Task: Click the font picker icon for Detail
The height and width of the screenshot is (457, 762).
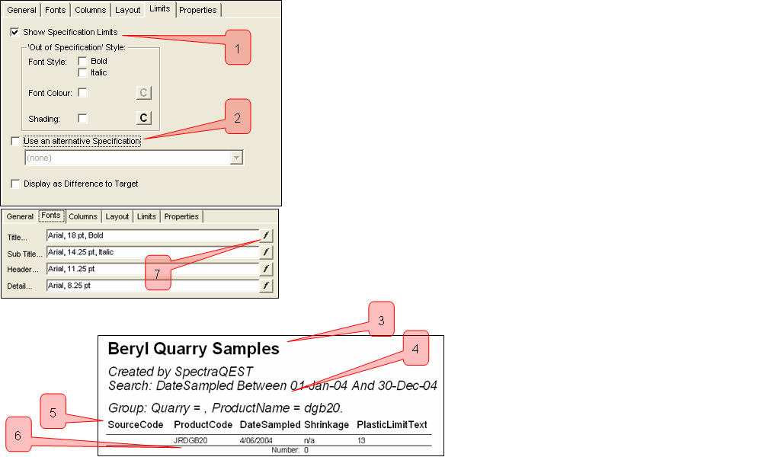Action: (x=266, y=286)
